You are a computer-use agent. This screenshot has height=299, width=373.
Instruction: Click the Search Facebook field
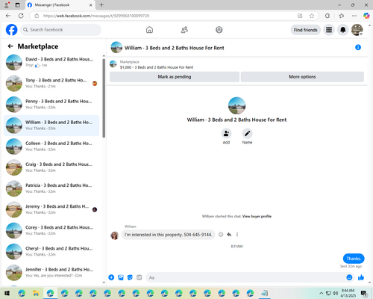pyautogui.click(x=60, y=30)
